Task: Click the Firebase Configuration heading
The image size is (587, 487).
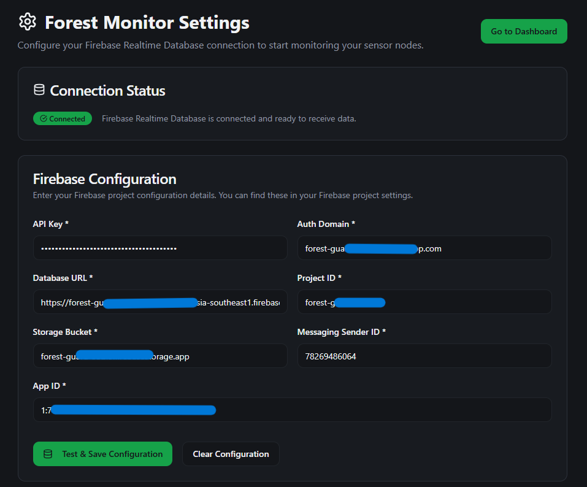Action: (x=104, y=179)
